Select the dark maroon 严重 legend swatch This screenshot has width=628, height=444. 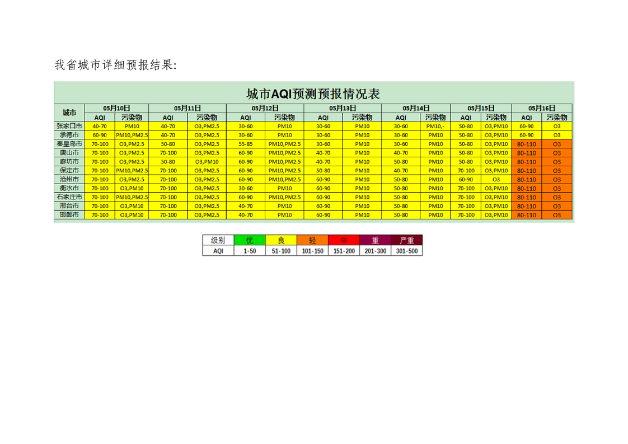406,240
